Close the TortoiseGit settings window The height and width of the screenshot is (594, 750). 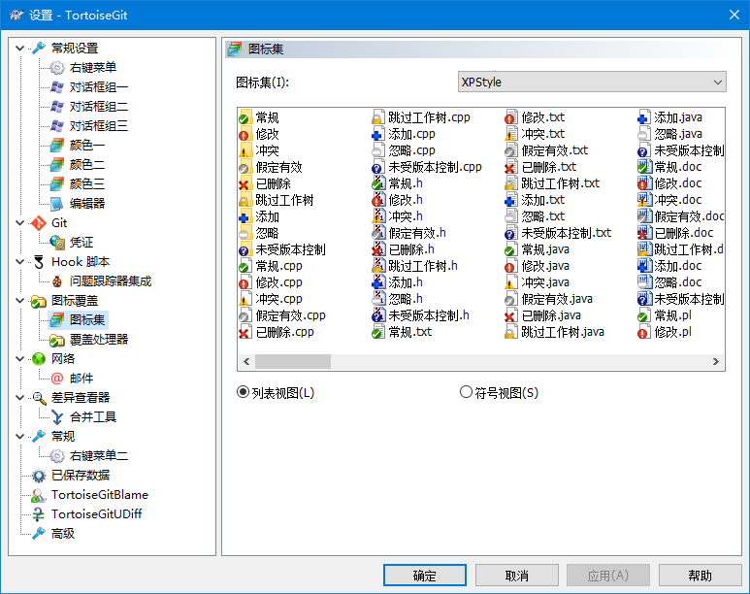(x=734, y=15)
